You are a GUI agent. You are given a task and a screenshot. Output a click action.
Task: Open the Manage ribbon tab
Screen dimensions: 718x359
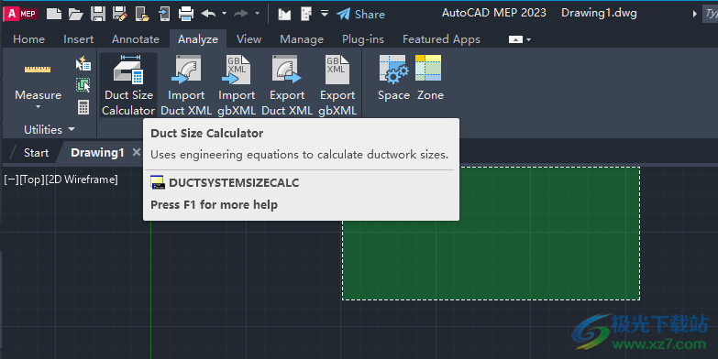(302, 39)
